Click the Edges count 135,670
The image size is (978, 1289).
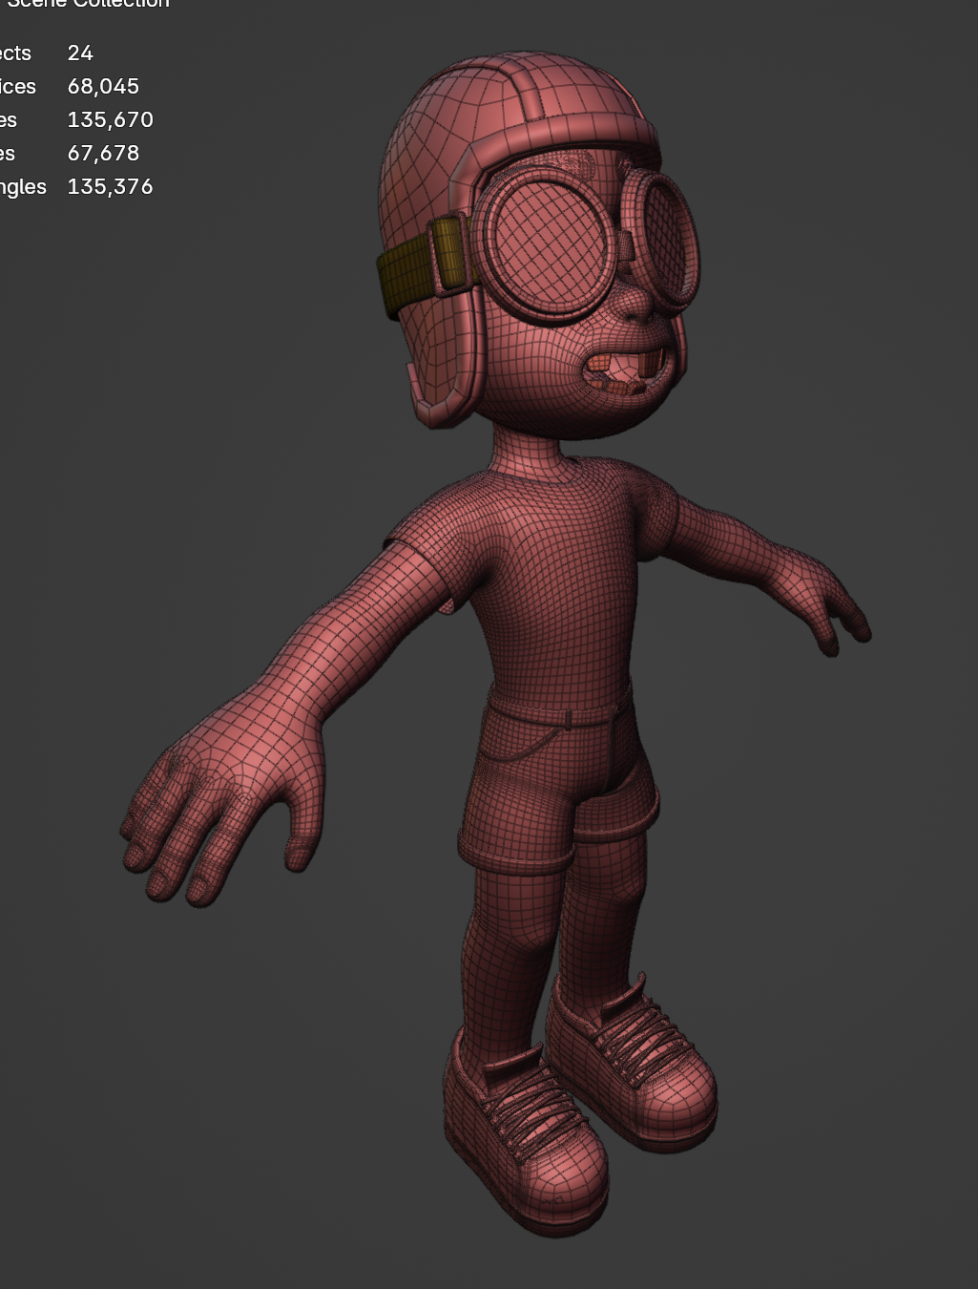coord(110,120)
